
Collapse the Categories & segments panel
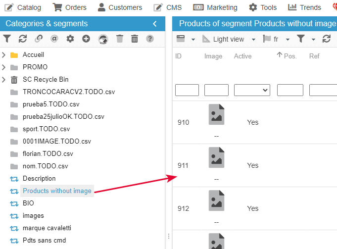pyautogui.click(x=155, y=24)
